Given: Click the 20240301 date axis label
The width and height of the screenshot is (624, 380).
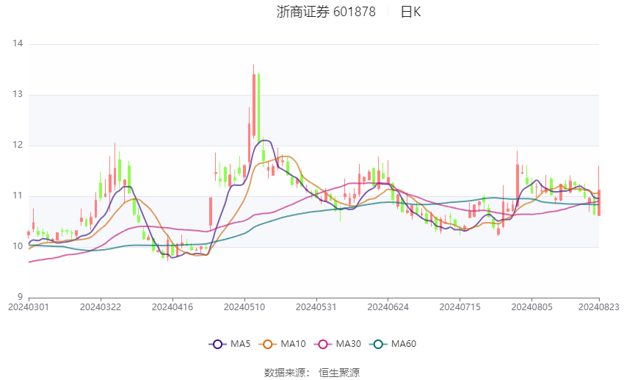Looking at the screenshot, I should pos(29,307).
